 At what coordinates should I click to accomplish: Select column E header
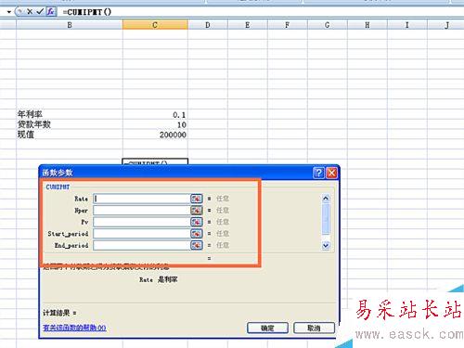(x=248, y=25)
